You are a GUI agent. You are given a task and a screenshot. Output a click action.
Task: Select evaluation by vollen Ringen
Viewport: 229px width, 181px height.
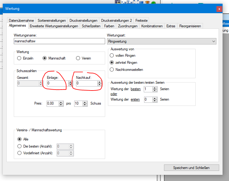(x=112, y=56)
